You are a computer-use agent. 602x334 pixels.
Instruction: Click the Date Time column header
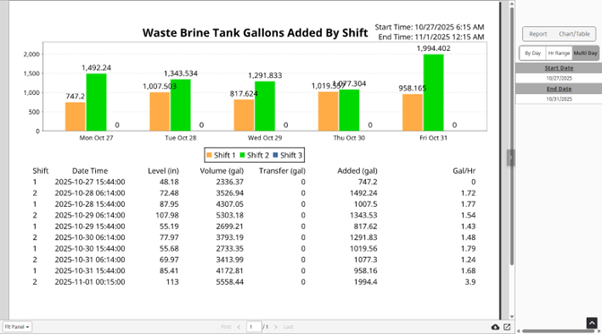point(90,171)
